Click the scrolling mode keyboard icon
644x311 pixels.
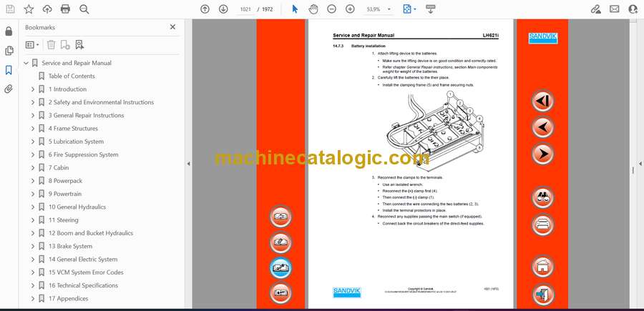click(431, 9)
